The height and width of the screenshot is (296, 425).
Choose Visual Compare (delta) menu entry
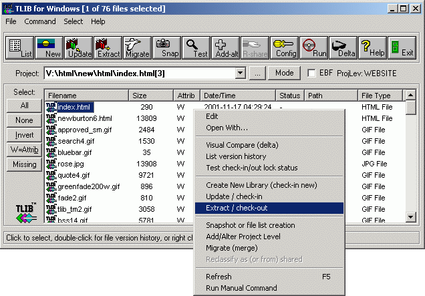point(269,145)
